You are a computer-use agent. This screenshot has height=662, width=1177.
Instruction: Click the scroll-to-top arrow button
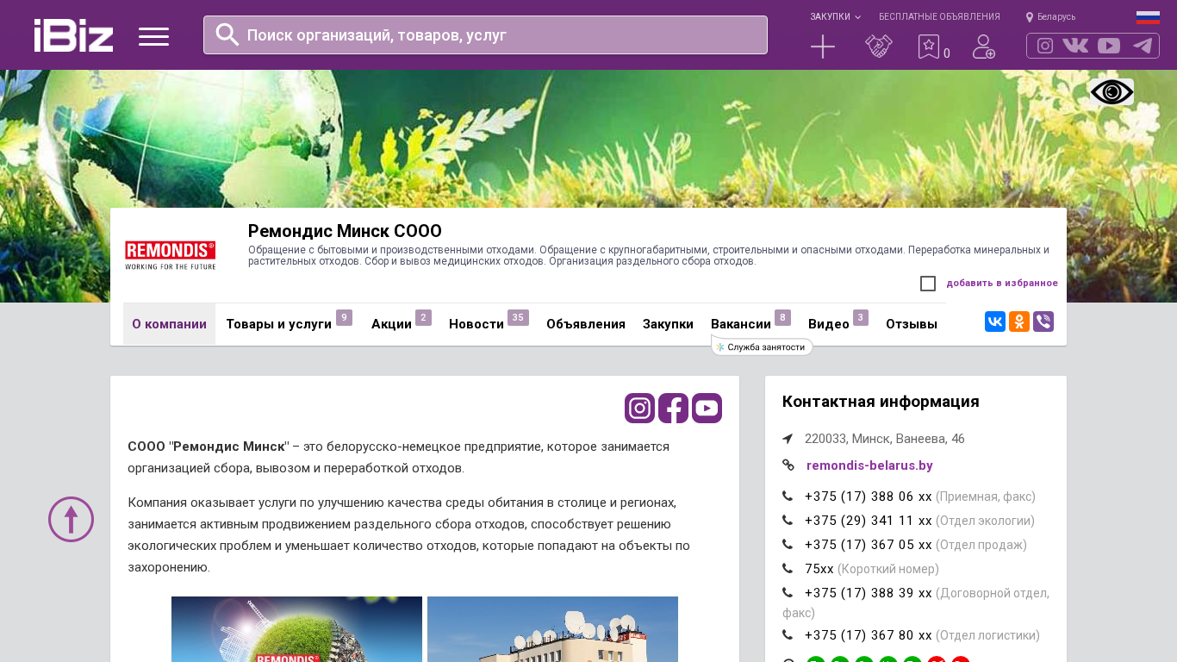pos(71,520)
